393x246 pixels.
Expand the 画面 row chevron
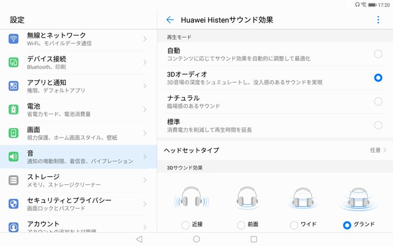pos(145,133)
